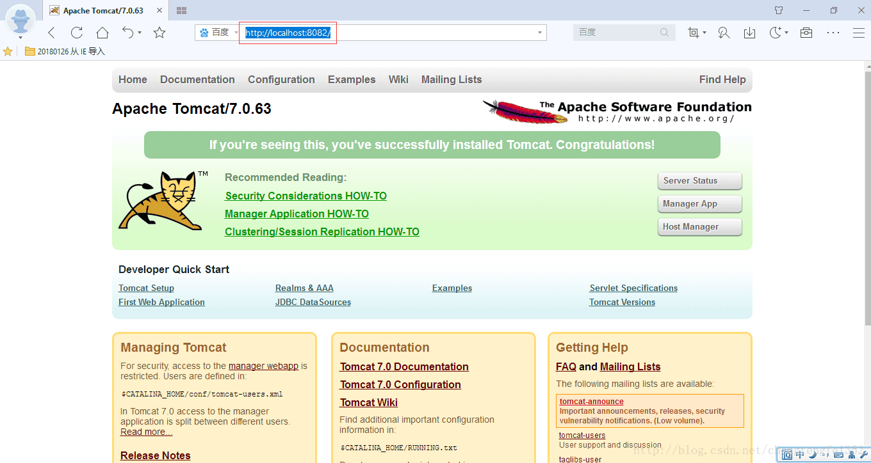Click into the Baidu search input field
This screenshot has width=871, height=463.
tap(617, 33)
